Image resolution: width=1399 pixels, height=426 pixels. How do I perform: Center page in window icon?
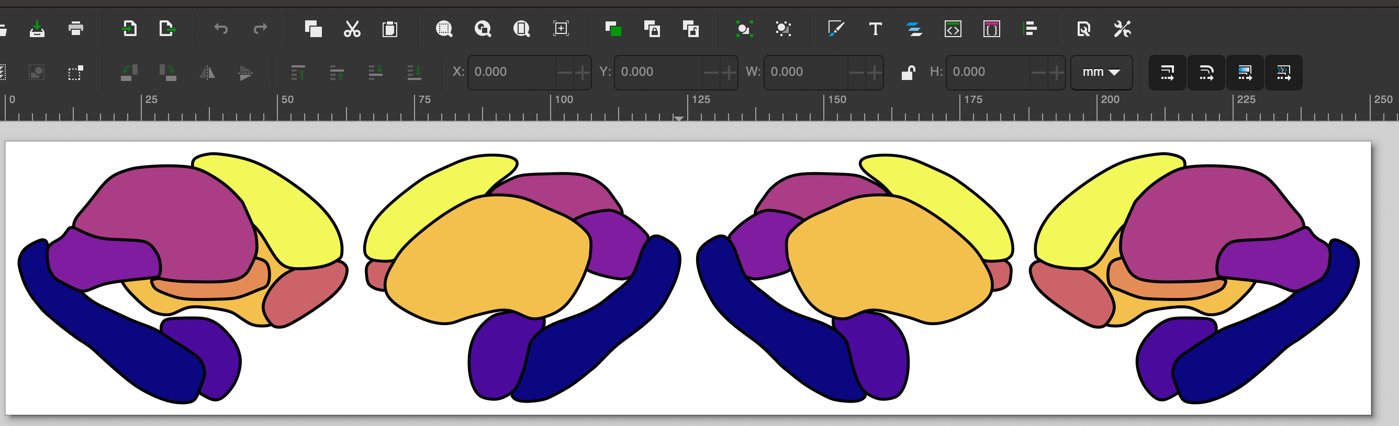(x=561, y=29)
